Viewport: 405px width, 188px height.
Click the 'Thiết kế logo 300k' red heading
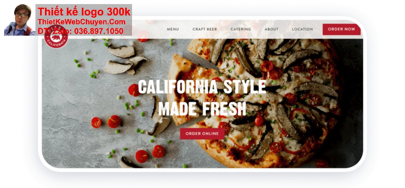click(84, 12)
